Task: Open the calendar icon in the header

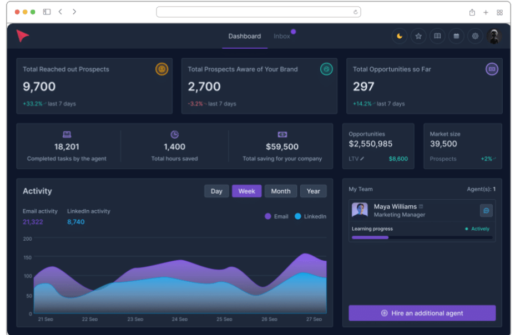Action: click(x=456, y=36)
